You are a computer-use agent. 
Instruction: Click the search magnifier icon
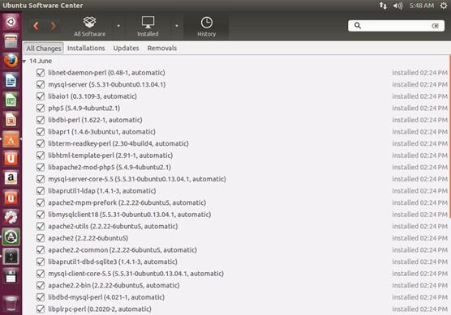pyautogui.click(x=358, y=26)
